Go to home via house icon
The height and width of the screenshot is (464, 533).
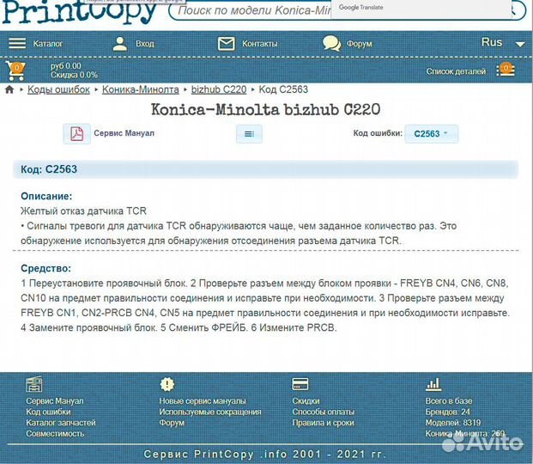(9, 89)
